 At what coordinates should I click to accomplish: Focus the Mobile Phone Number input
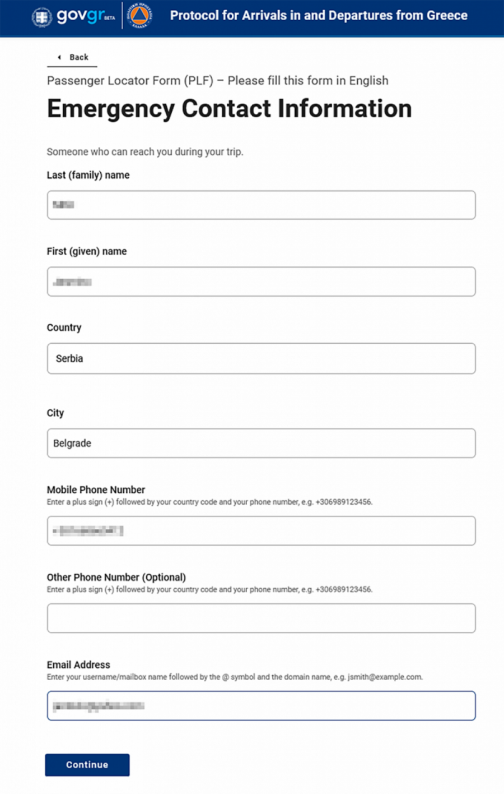click(x=261, y=530)
